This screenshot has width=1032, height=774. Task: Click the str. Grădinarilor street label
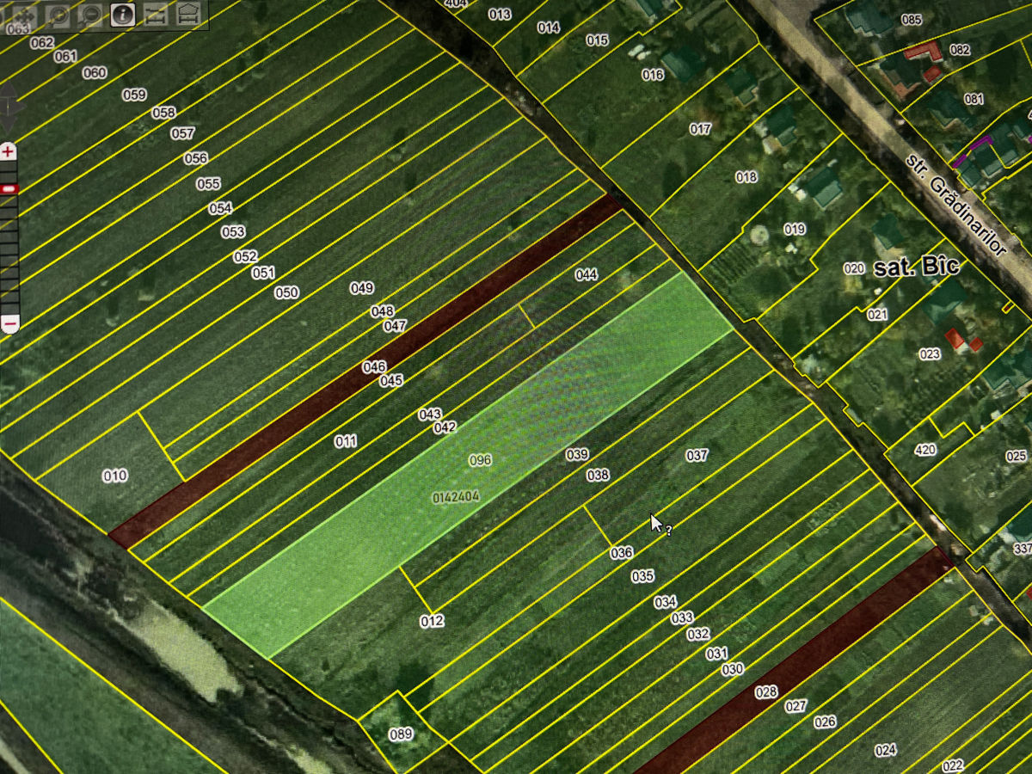(955, 204)
